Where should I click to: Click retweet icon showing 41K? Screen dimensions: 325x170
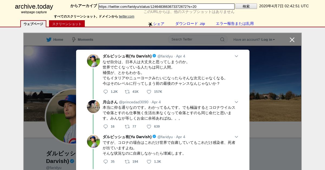127,92
